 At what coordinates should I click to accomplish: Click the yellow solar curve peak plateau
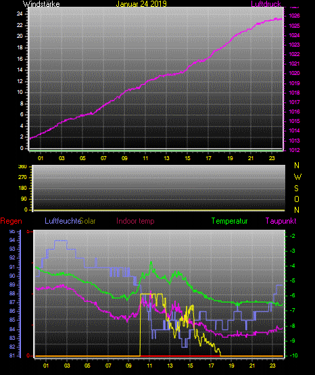pyautogui.click(x=151, y=294)
